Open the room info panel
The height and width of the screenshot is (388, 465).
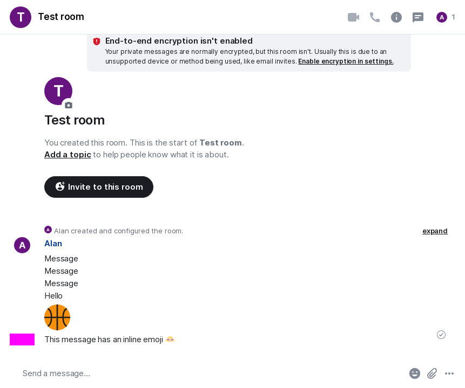[396, 17]
